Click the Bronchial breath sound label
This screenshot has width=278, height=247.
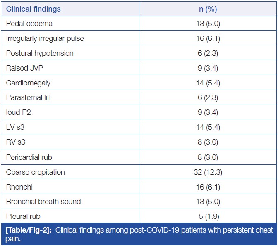tap(43, 202)
